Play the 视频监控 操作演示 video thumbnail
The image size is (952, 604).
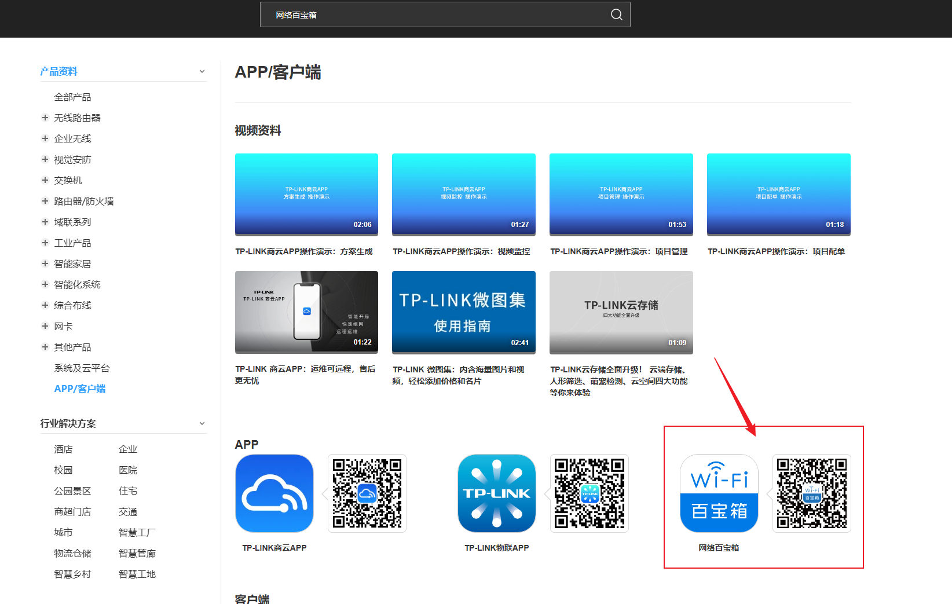[464, 195]
